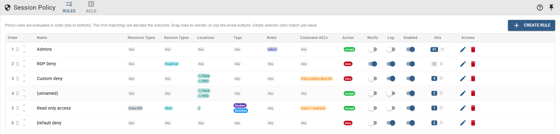Click the Cisco custom deny-list ACL chip
Viewport: 560px width, 134px height.
pyautogui.click(x=316, y=78)
